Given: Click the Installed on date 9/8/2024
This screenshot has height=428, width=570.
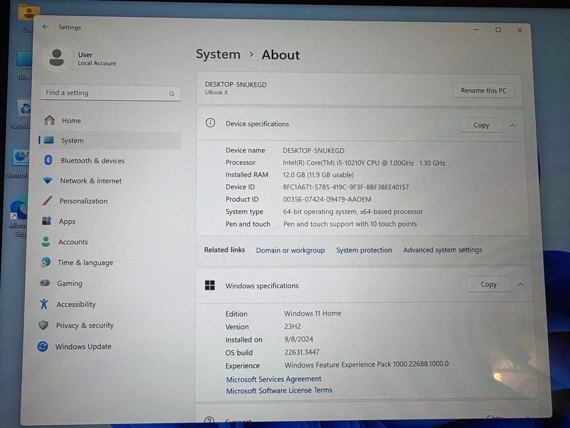Looking at the screenshot, I should coord(299,339).
